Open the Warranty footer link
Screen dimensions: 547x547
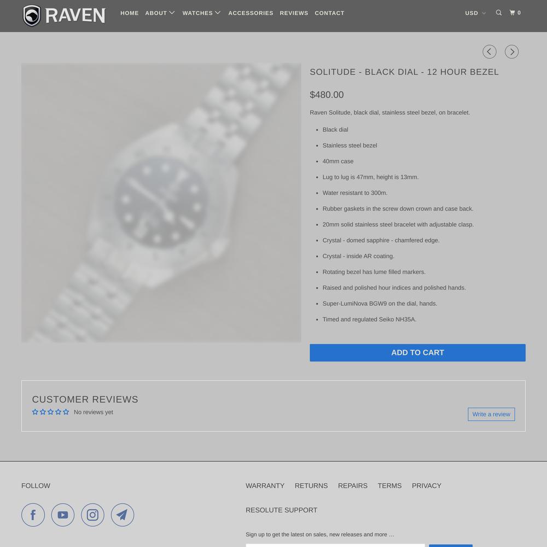click(x=265, y=486)
